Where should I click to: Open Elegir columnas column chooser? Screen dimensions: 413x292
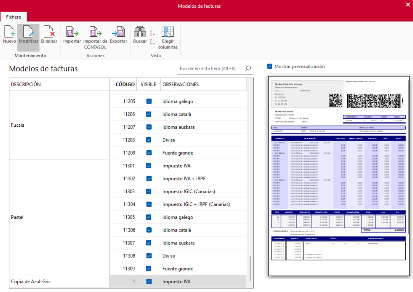tap(168, 38)
